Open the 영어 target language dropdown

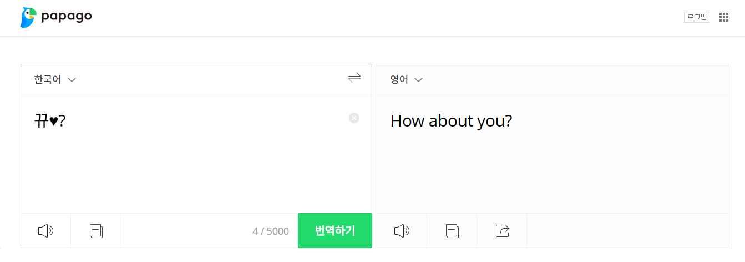click(399, 80)
